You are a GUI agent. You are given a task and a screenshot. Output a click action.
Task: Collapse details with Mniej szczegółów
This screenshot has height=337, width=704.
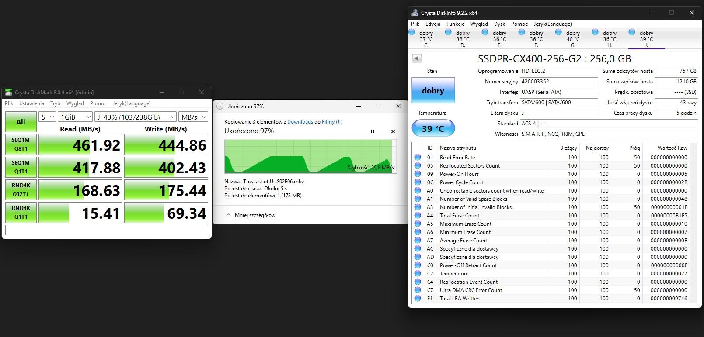point(251,215)
